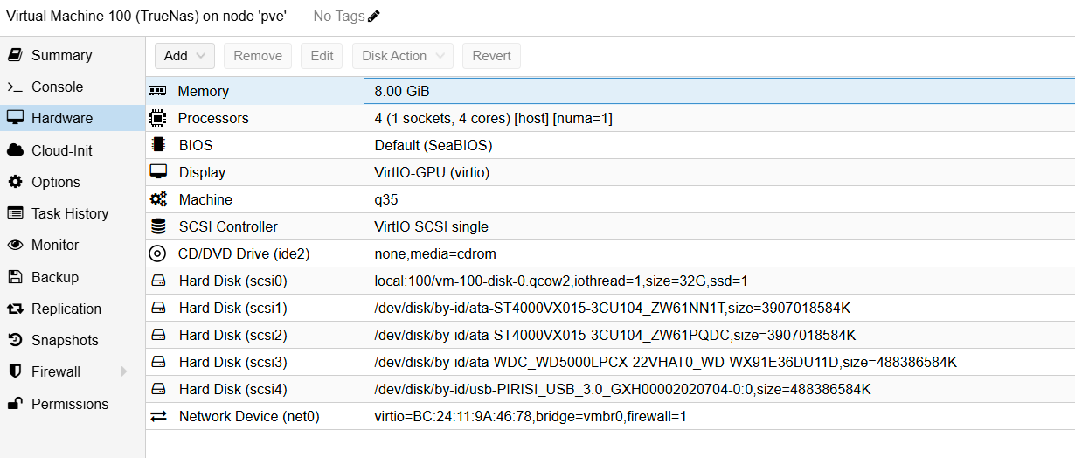
Task: Click the Memory RAM icon
Action: tap(157, 91)
